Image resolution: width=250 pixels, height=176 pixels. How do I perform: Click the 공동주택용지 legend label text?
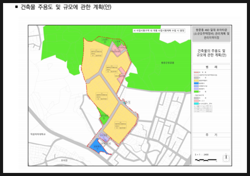[x=203, y=80]
